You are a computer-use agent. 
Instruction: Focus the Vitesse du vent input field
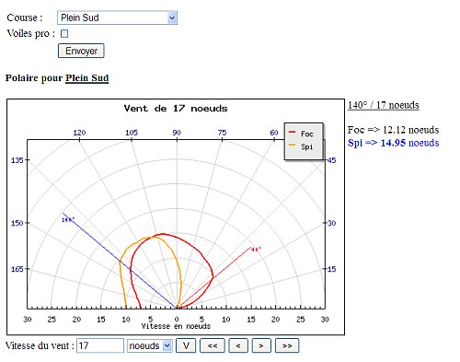(x=100, y=345)
